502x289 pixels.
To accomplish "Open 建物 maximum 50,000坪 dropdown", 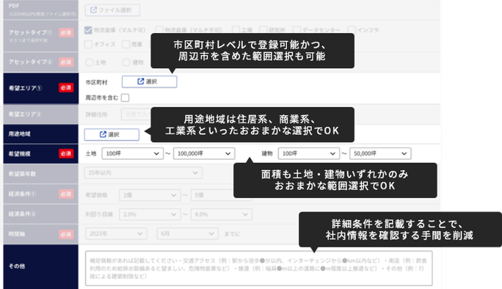I will 380,153.
